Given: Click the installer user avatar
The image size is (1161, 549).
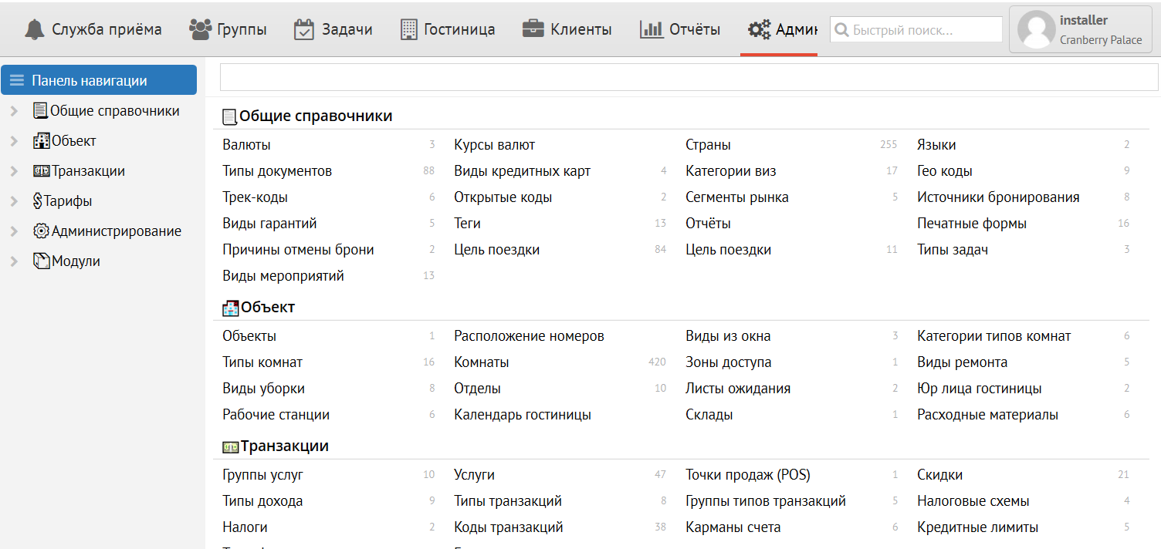Looking at the screenshot, I should [x=1036, y=30].
